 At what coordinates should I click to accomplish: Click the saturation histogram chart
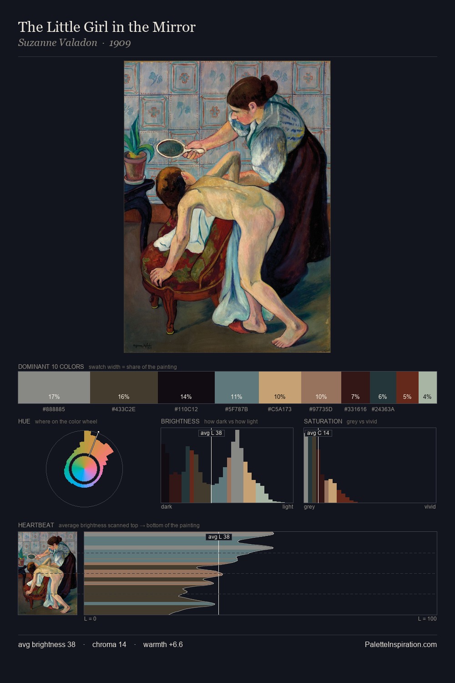[370, 465]
